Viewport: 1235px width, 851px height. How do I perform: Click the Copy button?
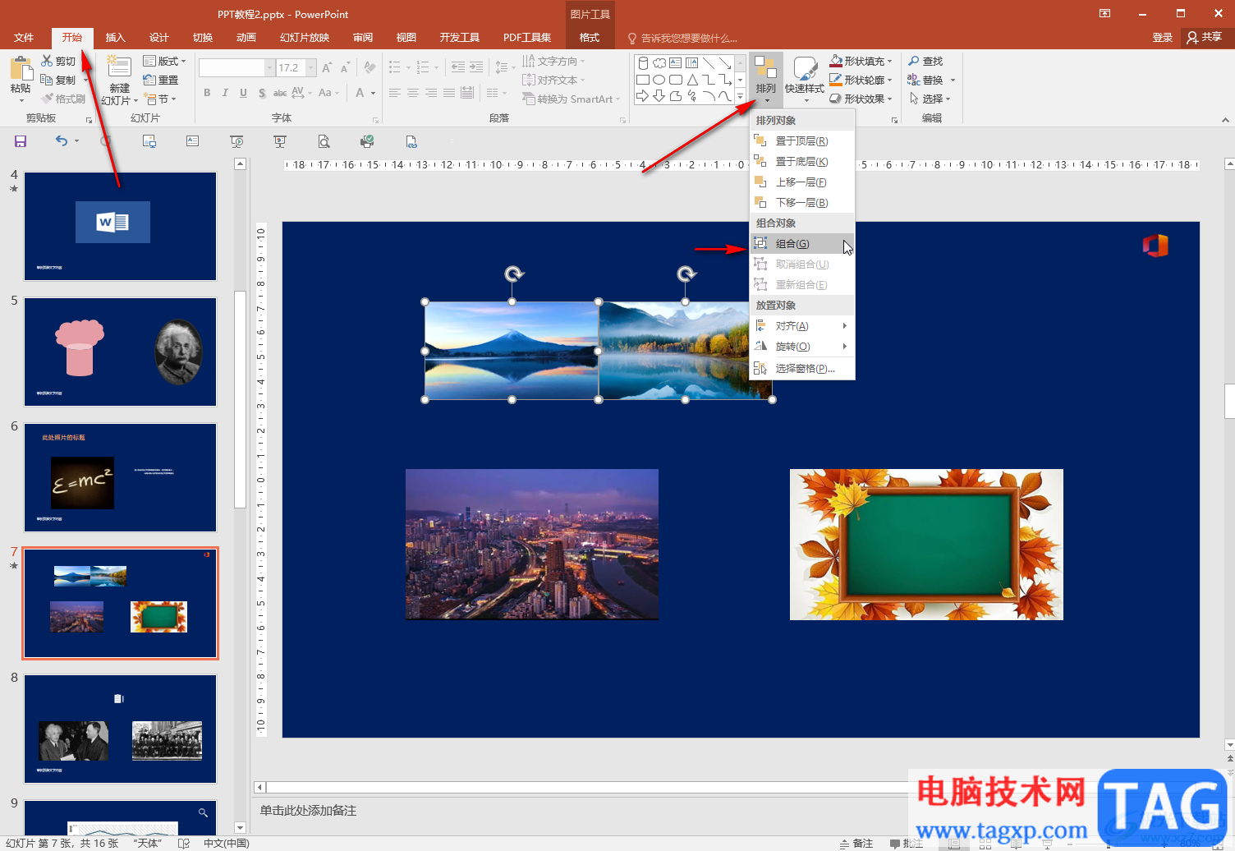pyautogui.click(x=58, y=80)
